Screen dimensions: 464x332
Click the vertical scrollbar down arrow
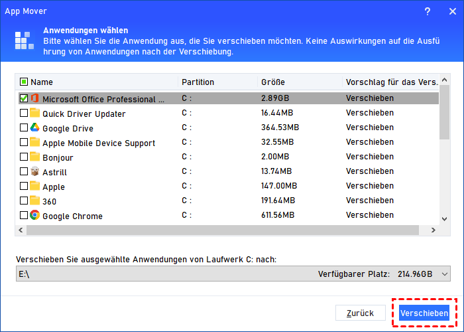[x=444, y=219]
